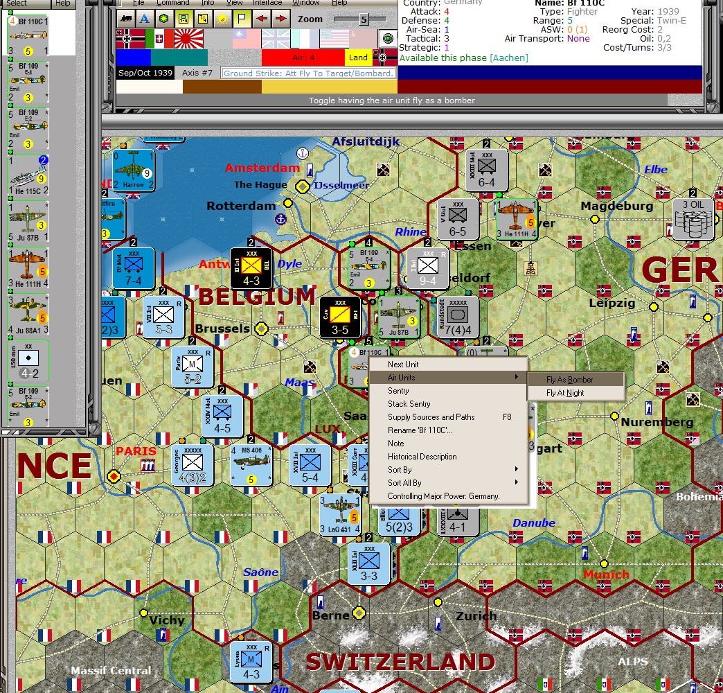Open Historical Description from context menu

[448, 456]
